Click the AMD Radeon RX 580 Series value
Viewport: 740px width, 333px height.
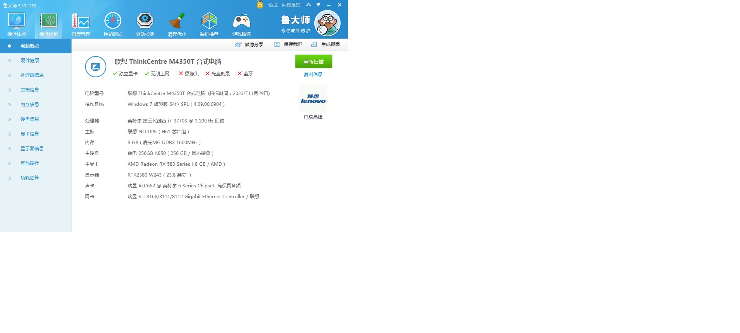pyautogui.click(x=176, y=164)
